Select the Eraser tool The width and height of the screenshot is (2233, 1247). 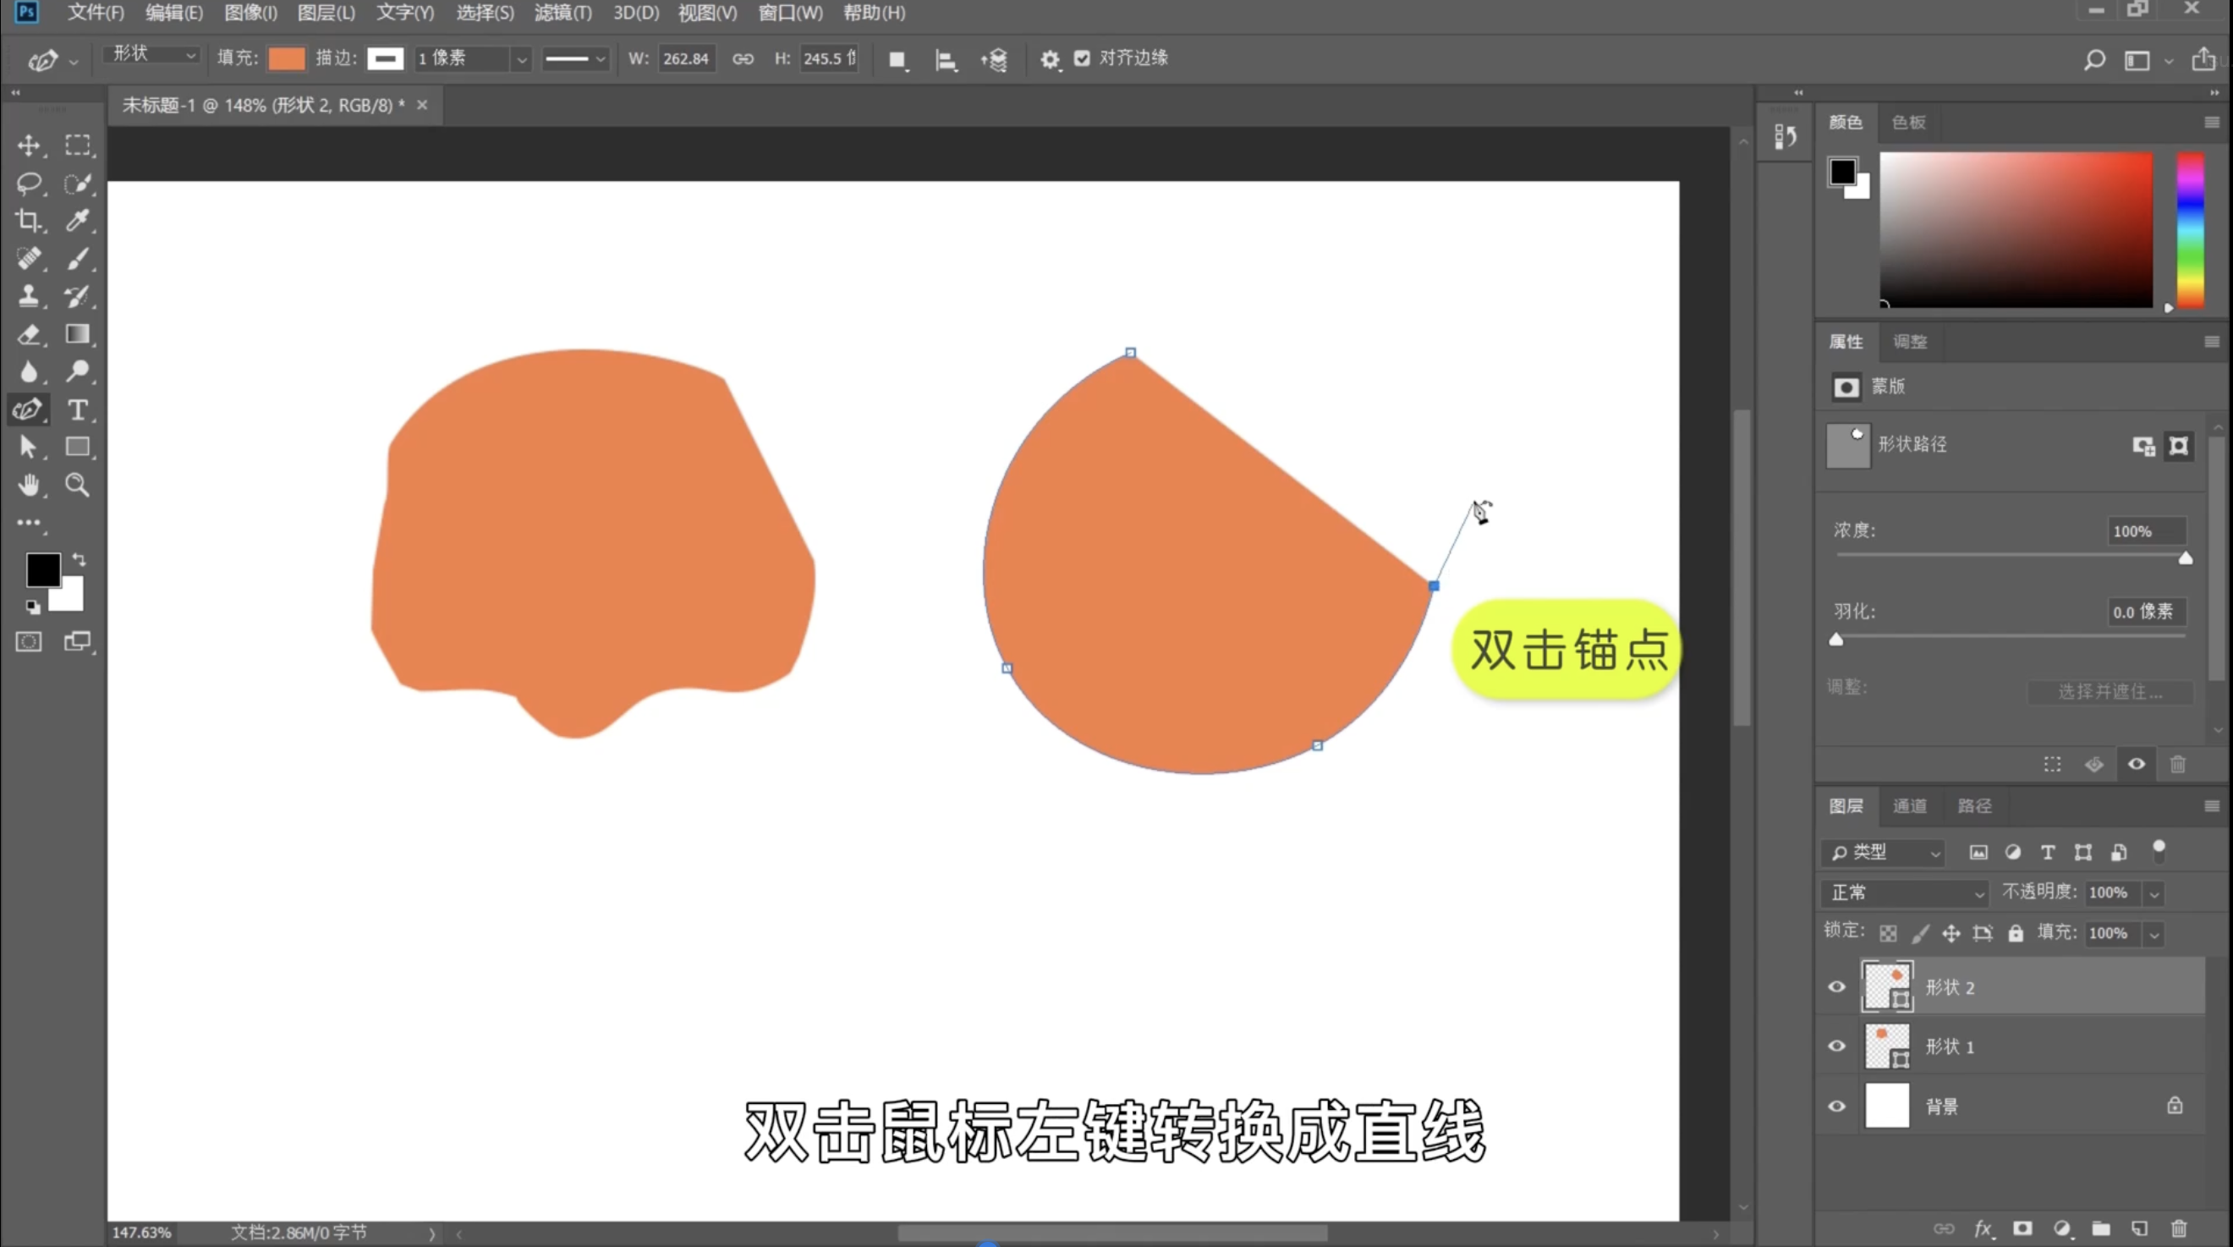[29, 334]
